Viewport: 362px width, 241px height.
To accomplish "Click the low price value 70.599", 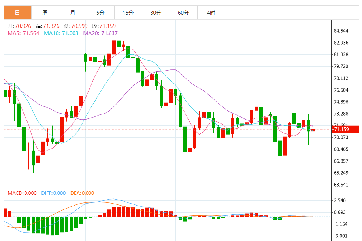I will pyautogui.click(x=79, y=26).
